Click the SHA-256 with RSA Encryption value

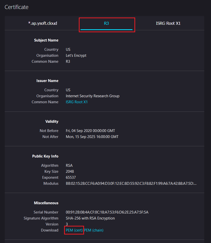pos(90,218)
